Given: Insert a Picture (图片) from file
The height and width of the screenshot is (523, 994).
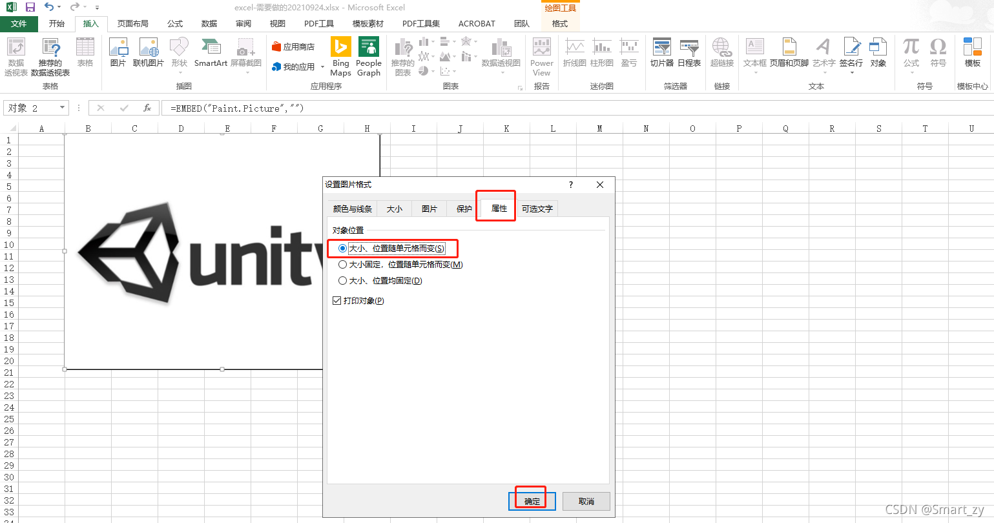Looking at the screenshot, I should (x=118, y=52).
